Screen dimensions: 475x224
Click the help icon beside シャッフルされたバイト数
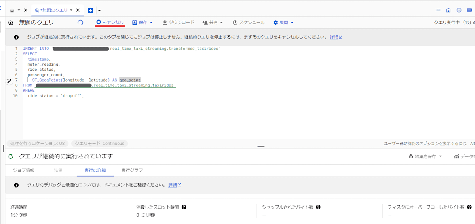pyautogui.click(x=318, y=207)
